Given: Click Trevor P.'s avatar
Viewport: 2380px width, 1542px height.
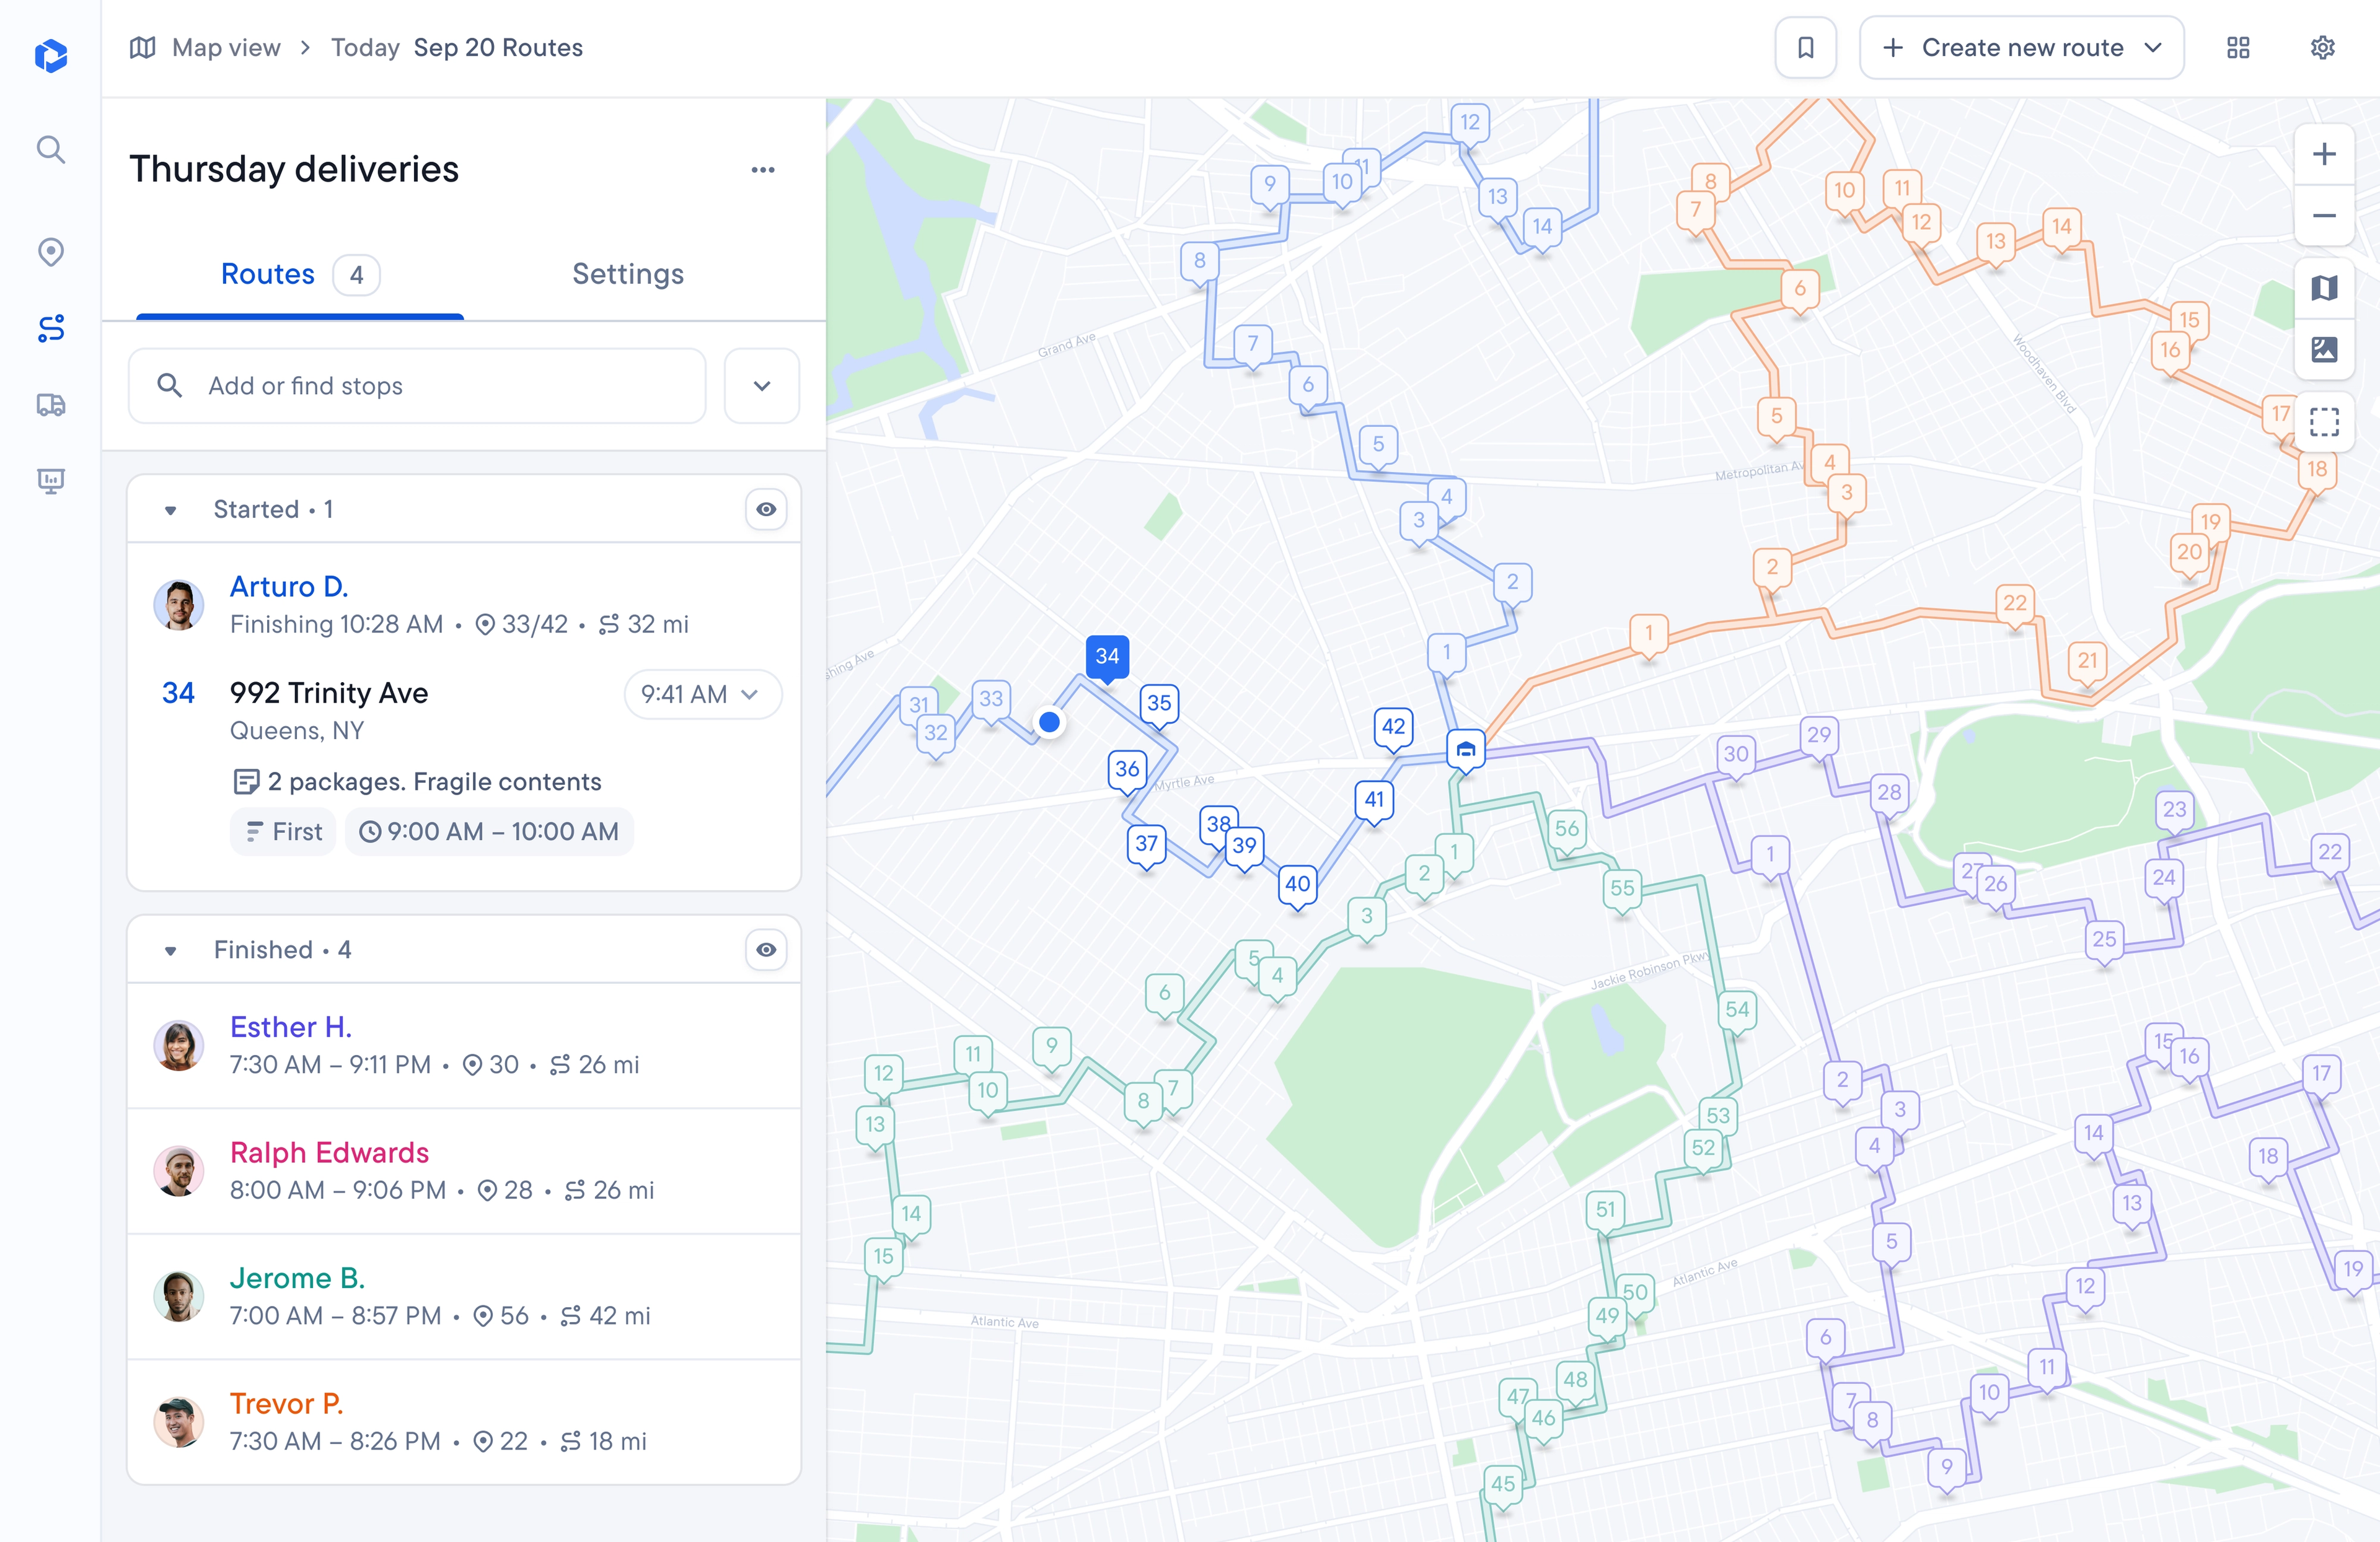Looking at the screenshot, I should [x=179, y=1422].
